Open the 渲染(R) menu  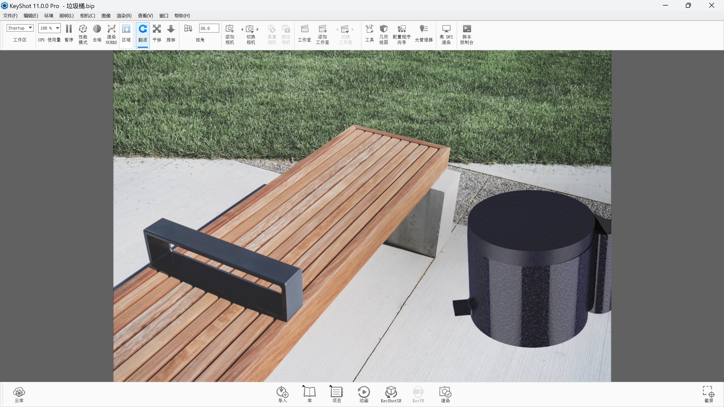(x=124, y=16)
